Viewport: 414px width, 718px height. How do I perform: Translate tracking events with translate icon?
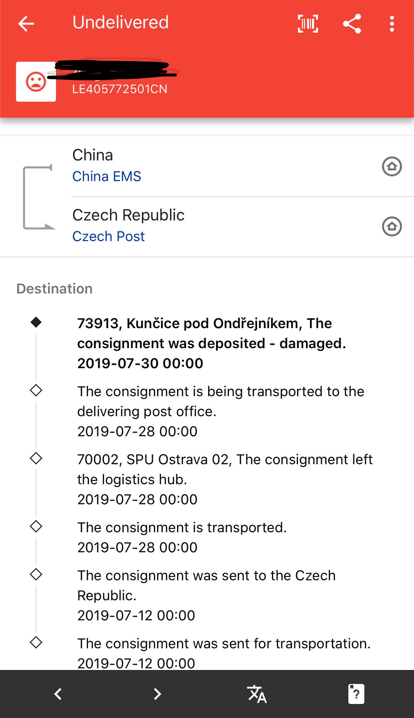pyautogui.click(x=257, y=694)
